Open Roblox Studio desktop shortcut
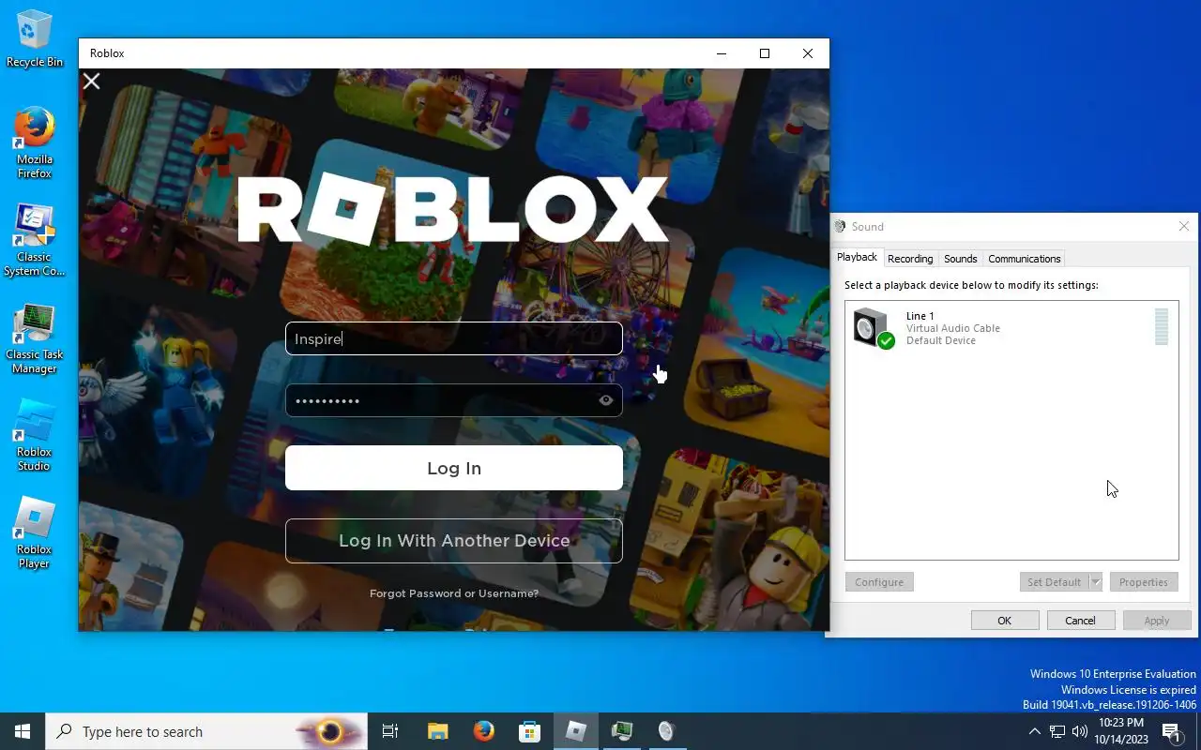The height and width of the screenshot is (750, 1201). coord(35,435)
